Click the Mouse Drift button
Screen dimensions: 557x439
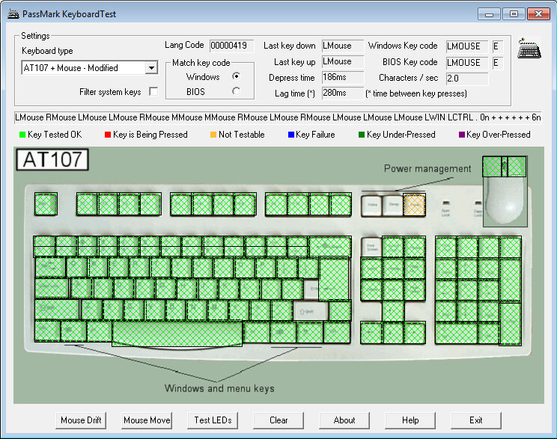click(x=81, y=420)
